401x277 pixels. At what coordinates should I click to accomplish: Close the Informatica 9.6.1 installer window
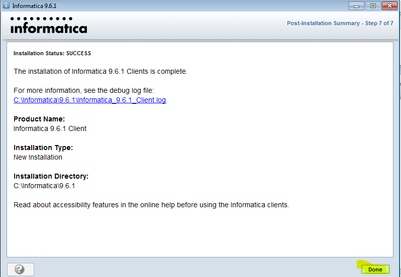click(389, 6)
